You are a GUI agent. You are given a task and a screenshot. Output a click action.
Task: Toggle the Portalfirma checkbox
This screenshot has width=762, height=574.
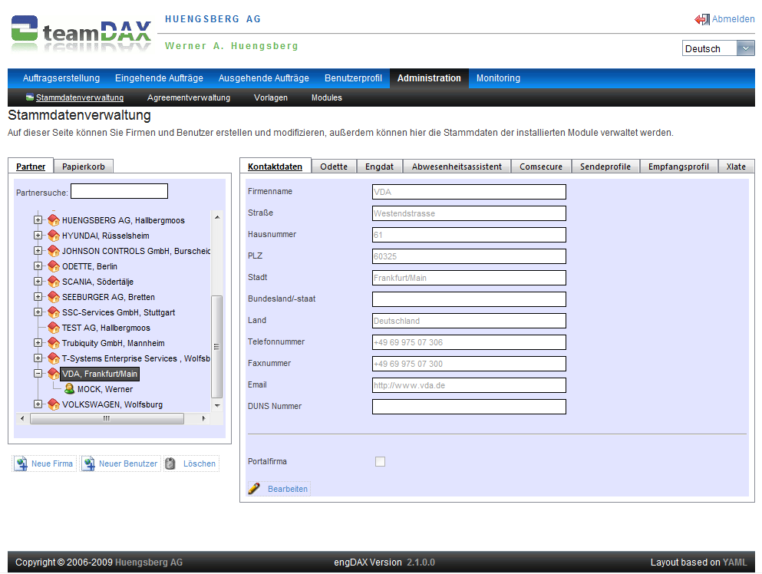coord(380,462)
